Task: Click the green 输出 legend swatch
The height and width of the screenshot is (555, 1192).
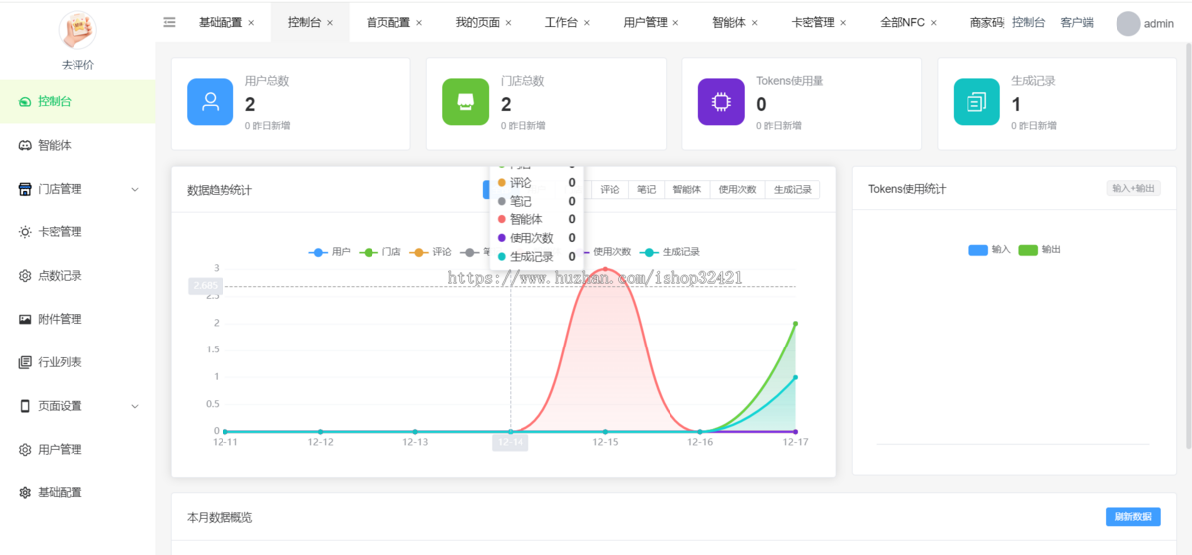Action: [1028, 250]
